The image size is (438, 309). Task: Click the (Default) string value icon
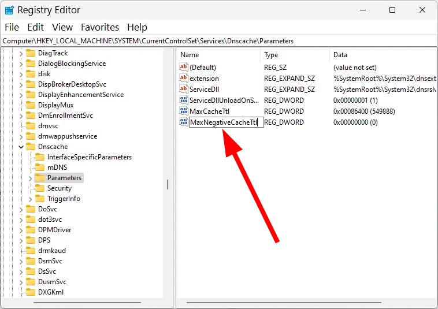click(184, 67)
